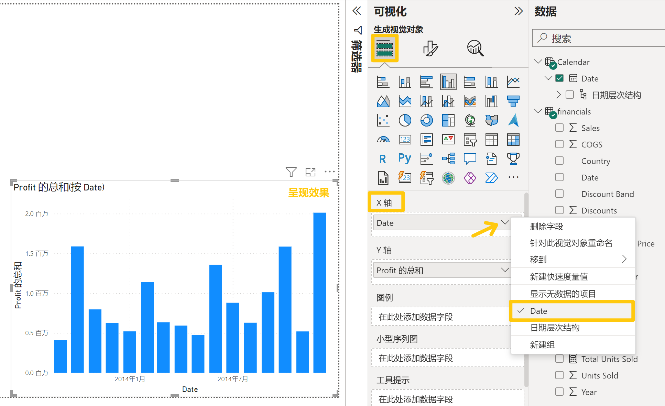The width and height of the screenshot is (665, 406).
Task: Uncheck the Calendar Date checkbox
Action: coord(559,78)
